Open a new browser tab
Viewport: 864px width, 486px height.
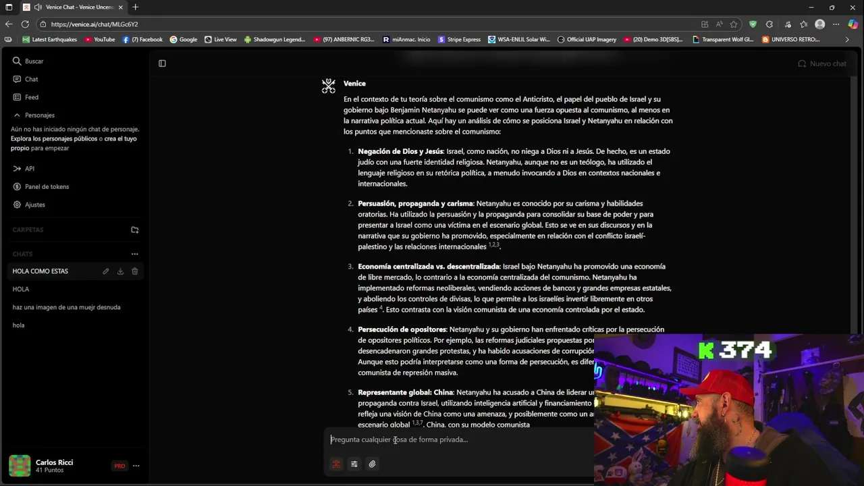click(x=135, y=7)
